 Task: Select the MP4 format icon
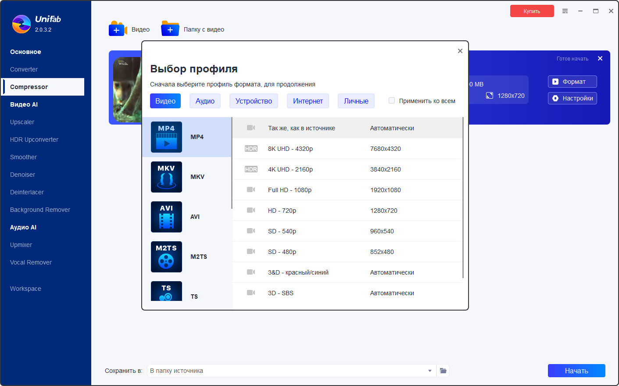(x=166, y=137)
